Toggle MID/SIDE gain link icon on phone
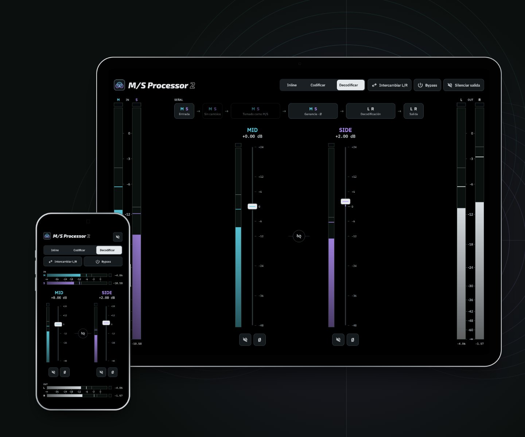 coord(83,333)
